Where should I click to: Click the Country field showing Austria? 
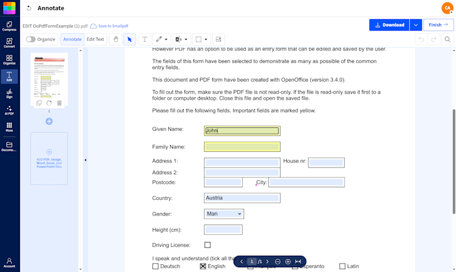click(x=242, y=198)
